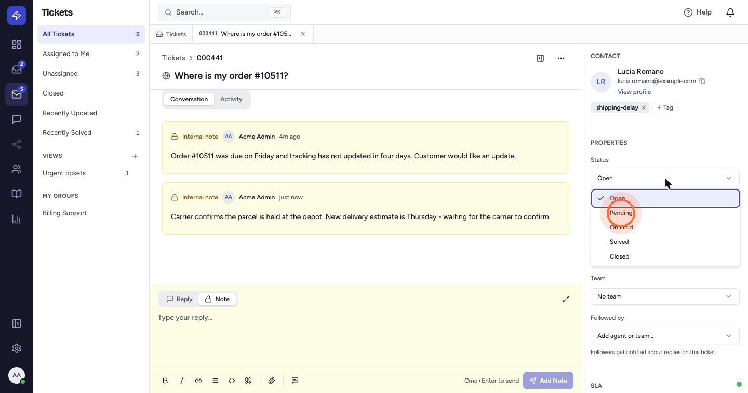Click the notifications bell icon
748x393 pixels.
730,12
